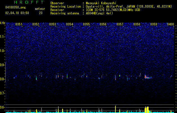Click the 0359 time marker
Image resolution: width=177 pixels, height=113 pixels.
[x=154, y=24]
